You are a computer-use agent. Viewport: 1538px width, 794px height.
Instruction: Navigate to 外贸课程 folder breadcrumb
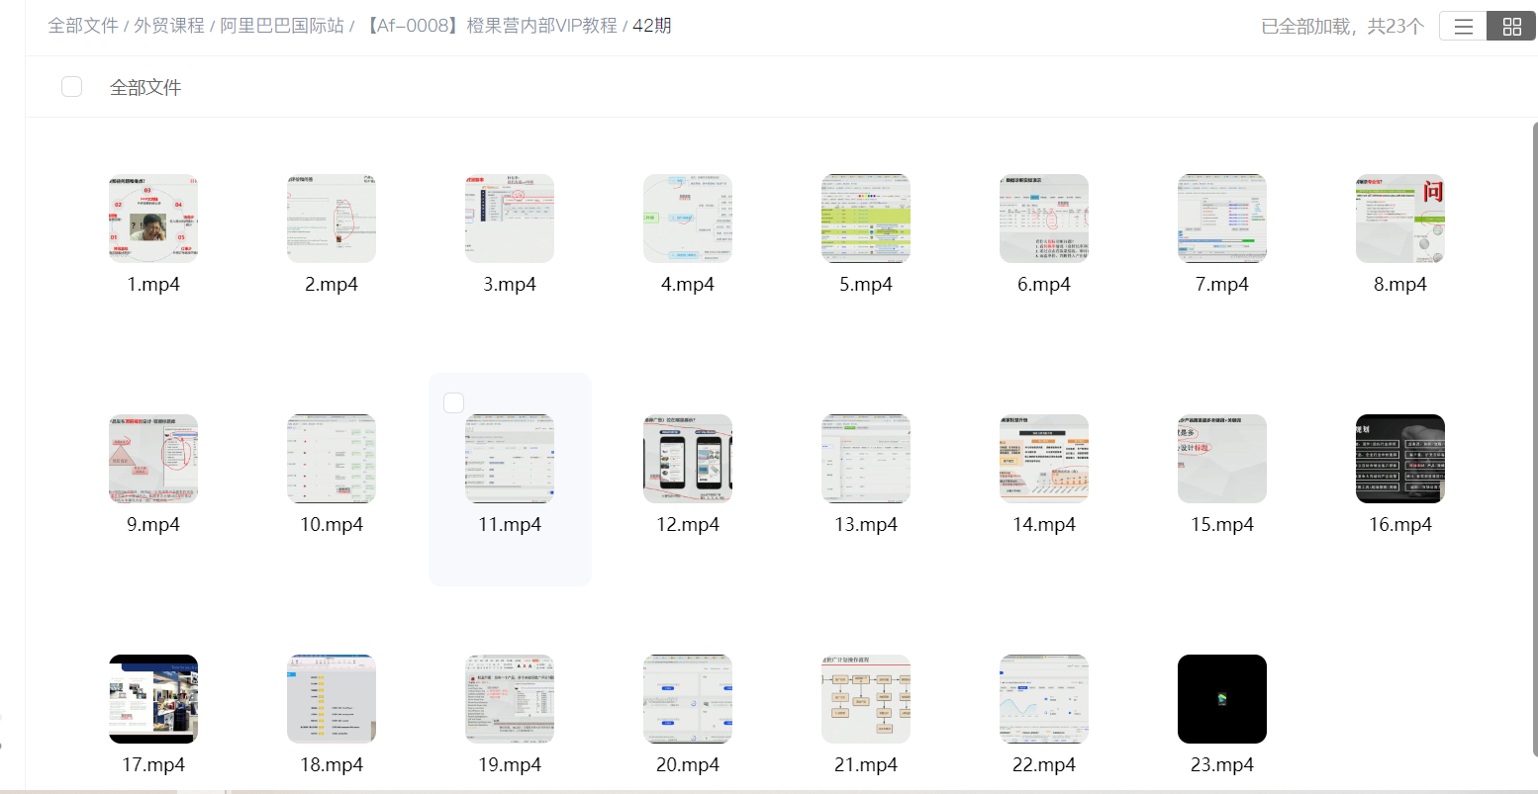click(x=169, y=26)
